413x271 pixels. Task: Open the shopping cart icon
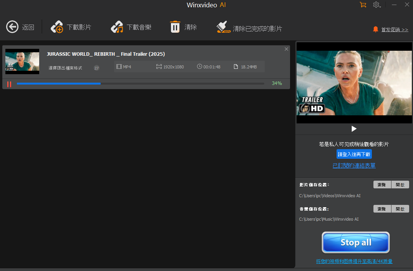click(x=363, y=5)
